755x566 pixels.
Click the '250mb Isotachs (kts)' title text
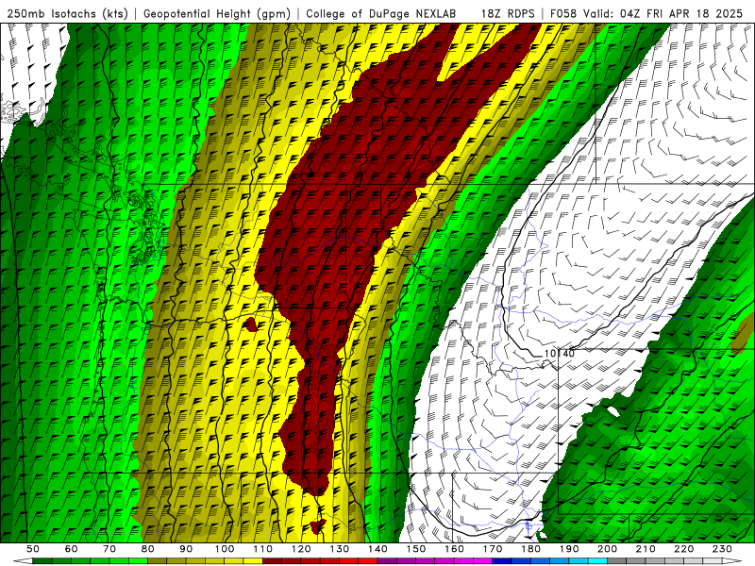[67, 13]
